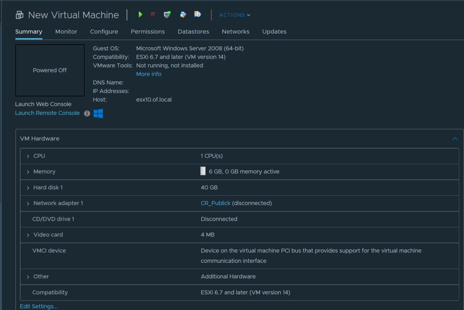Click the 1 CPU(s) value
Viewport: 464px width, 310px height.
coord(212,156)
